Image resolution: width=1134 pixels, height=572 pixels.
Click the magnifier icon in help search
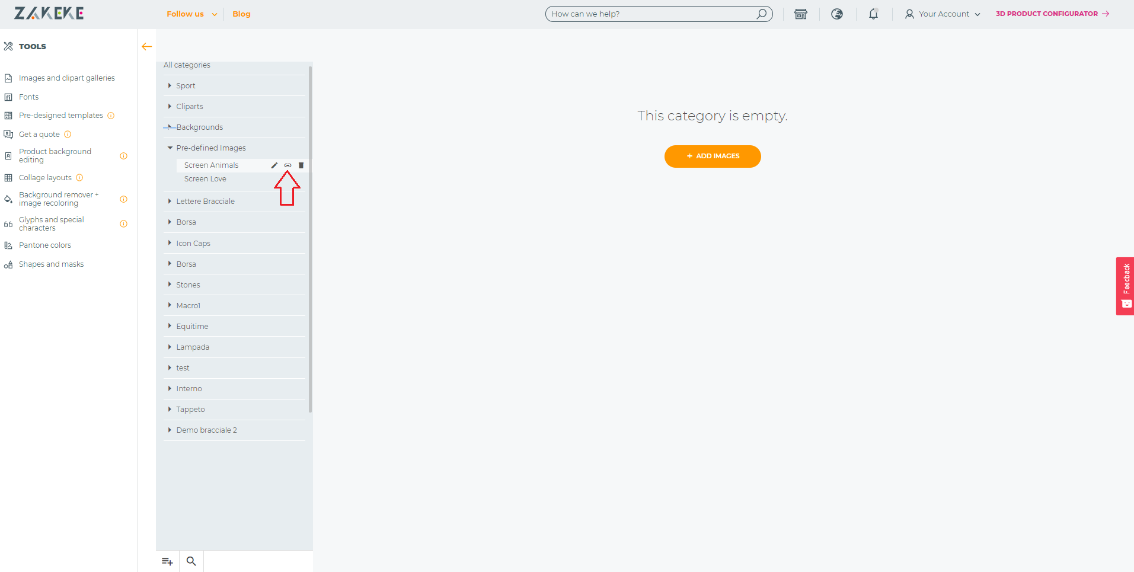762,14
